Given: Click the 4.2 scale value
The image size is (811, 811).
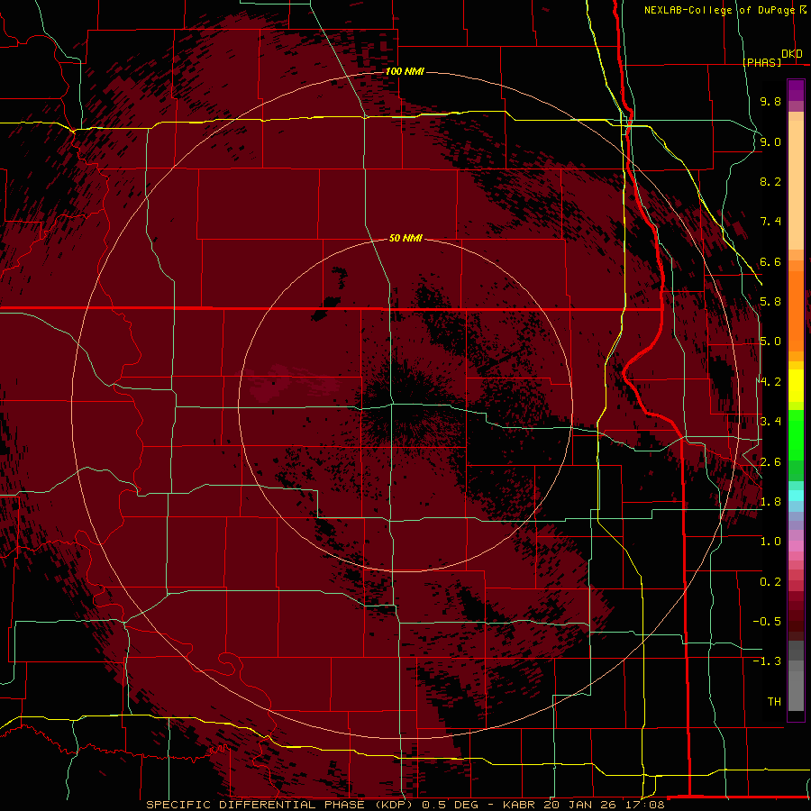Looking at the screenshot, I should pyautogui.click(x=770, y=382).
